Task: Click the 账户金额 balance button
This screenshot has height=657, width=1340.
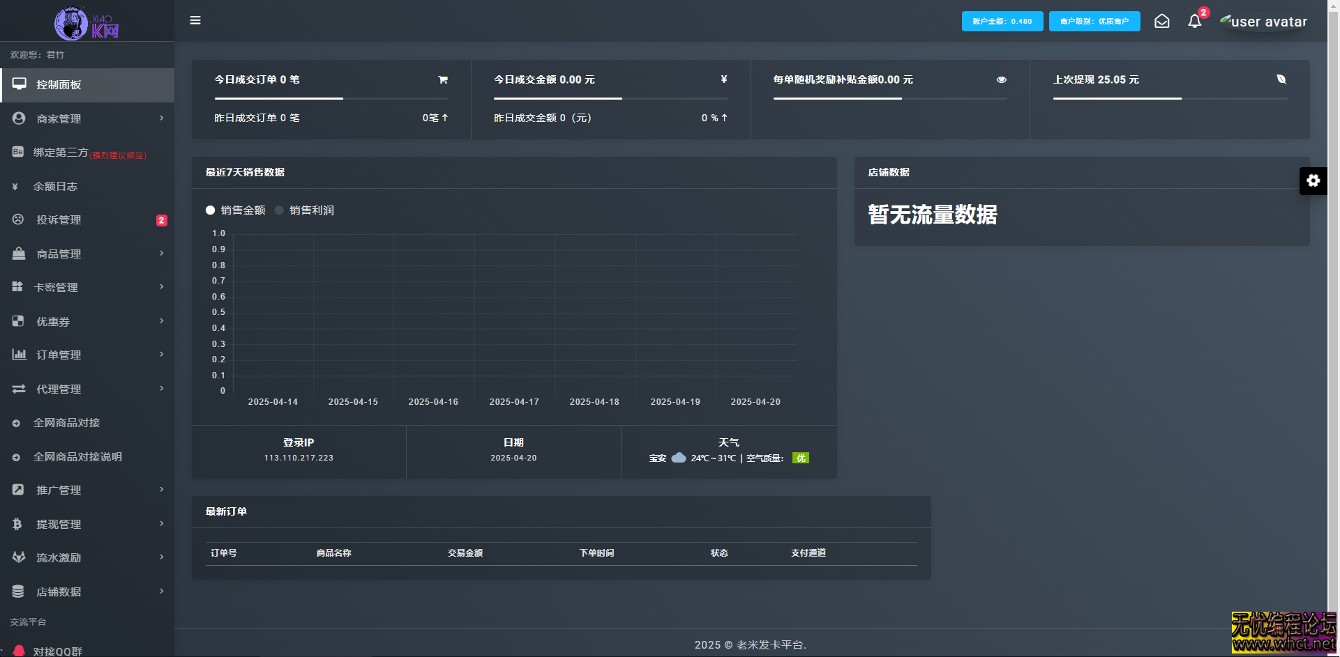Action: (1002, 21)
